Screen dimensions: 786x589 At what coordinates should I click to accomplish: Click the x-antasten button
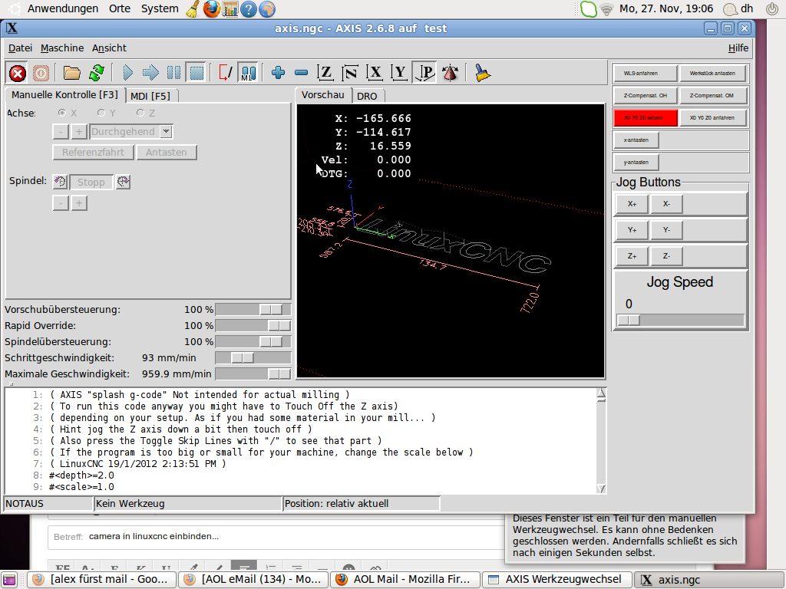coord(636,140)
